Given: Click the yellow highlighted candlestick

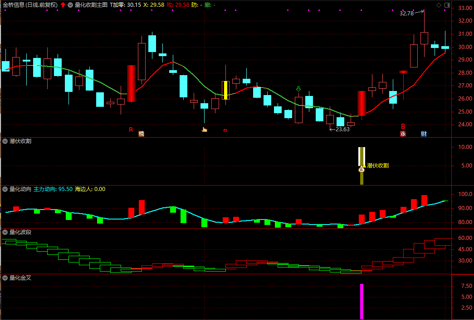Looking at the screenshot, I should [225, 90].
